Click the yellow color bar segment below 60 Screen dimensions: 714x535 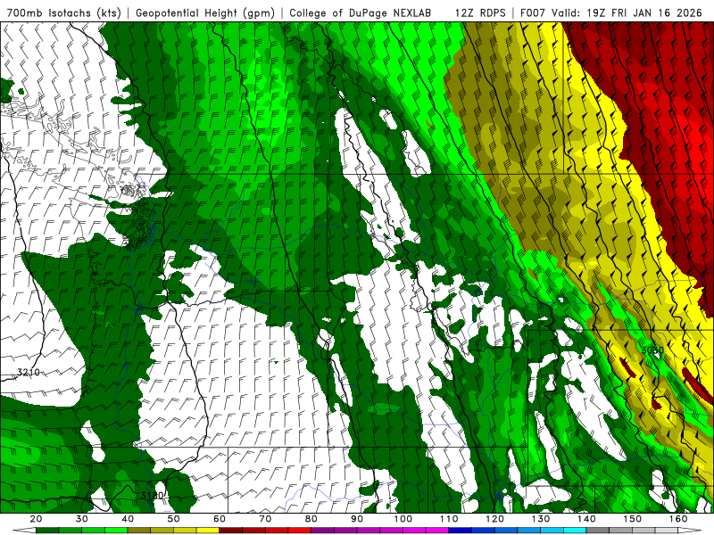pyautogui.click(x=208, y=531)
